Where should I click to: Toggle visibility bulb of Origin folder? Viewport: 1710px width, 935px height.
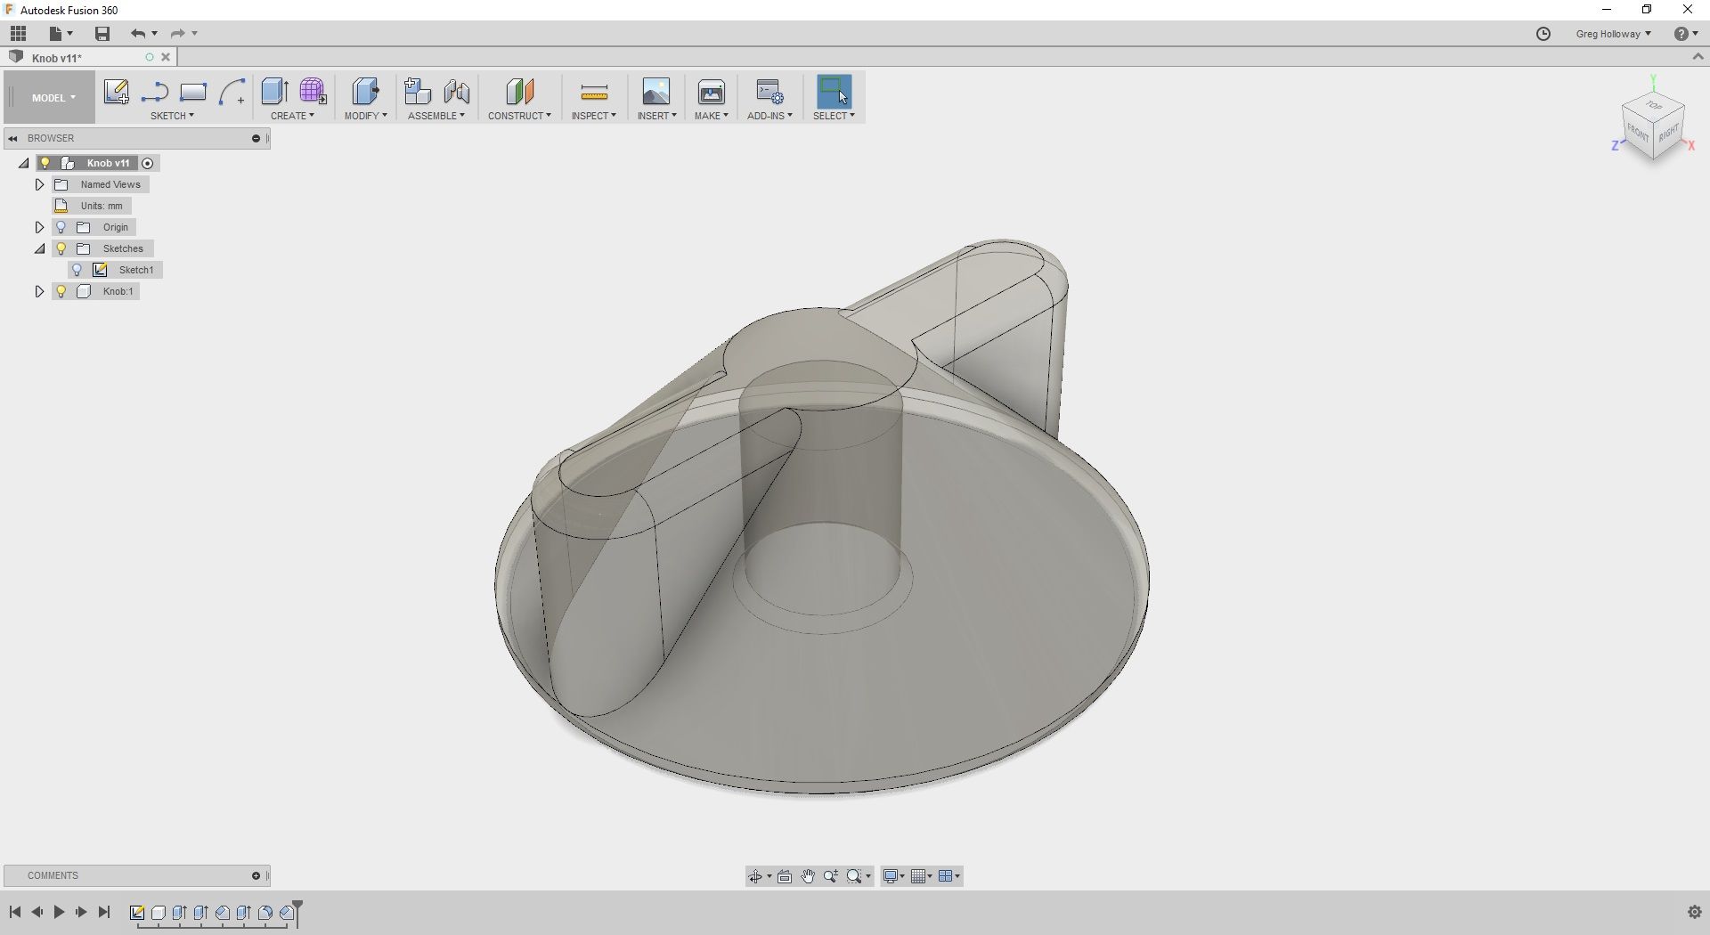pos(61,227)
